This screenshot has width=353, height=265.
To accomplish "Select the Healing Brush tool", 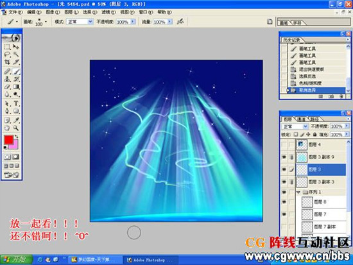I will 7,72.
